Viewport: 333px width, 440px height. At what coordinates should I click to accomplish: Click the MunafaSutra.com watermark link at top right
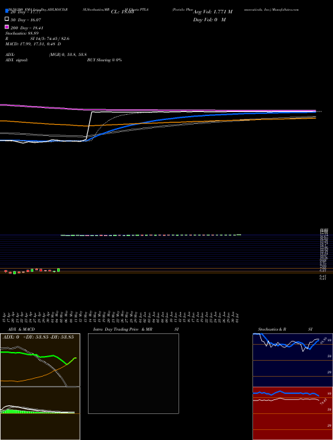(286, 9)
